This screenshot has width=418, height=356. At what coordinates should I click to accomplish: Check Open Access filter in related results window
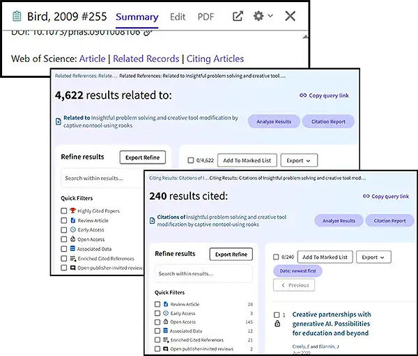pyautogui.click(x=63, y=239)
